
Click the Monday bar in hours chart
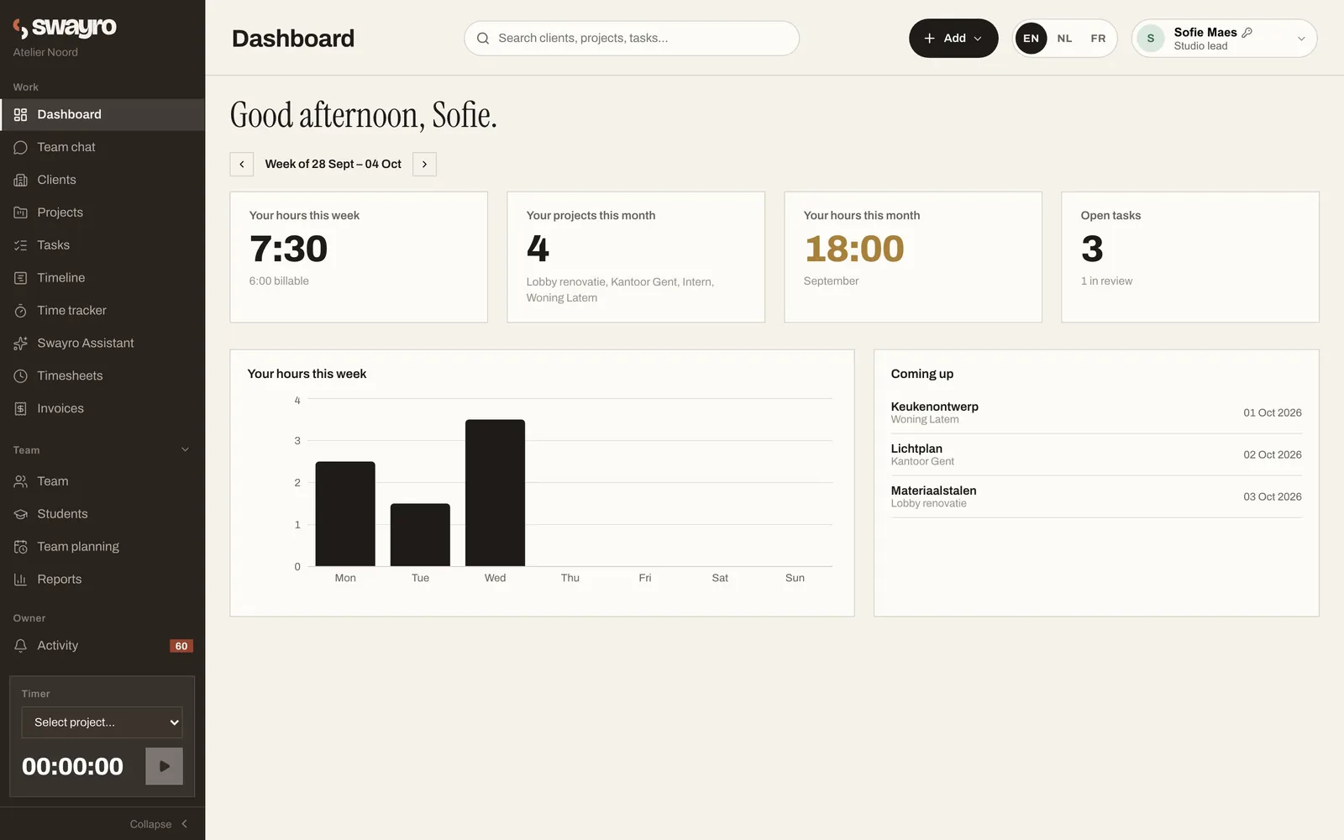pos(345,514)
